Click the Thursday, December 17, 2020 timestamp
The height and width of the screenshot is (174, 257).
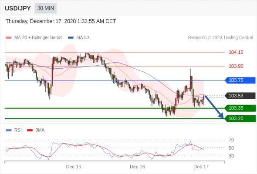pyautogui.click(x=61, y=21)
